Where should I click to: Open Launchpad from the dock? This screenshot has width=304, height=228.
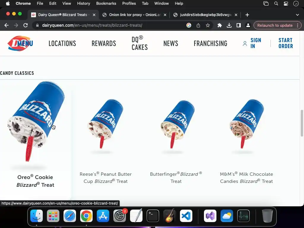point(53,216)
